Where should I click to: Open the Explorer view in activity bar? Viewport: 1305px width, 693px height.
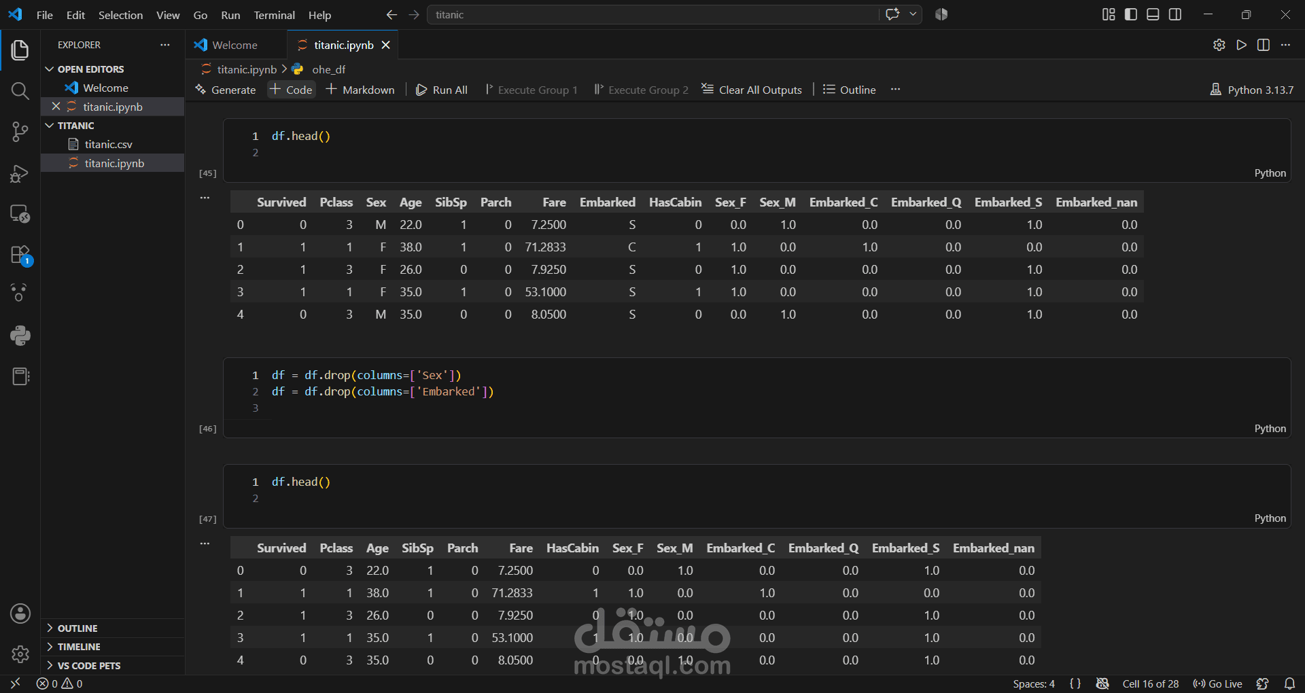pyautogui.click(x=20, y=50)
